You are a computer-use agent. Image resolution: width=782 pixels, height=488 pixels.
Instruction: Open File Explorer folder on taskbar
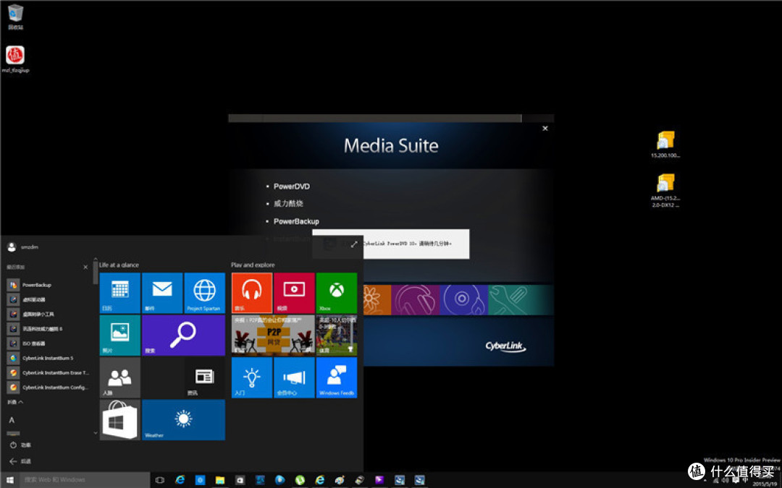[x=220, y=480]
